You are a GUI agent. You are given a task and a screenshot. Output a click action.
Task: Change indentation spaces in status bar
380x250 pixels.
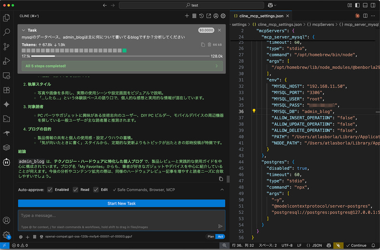click(x=268, y=245)
